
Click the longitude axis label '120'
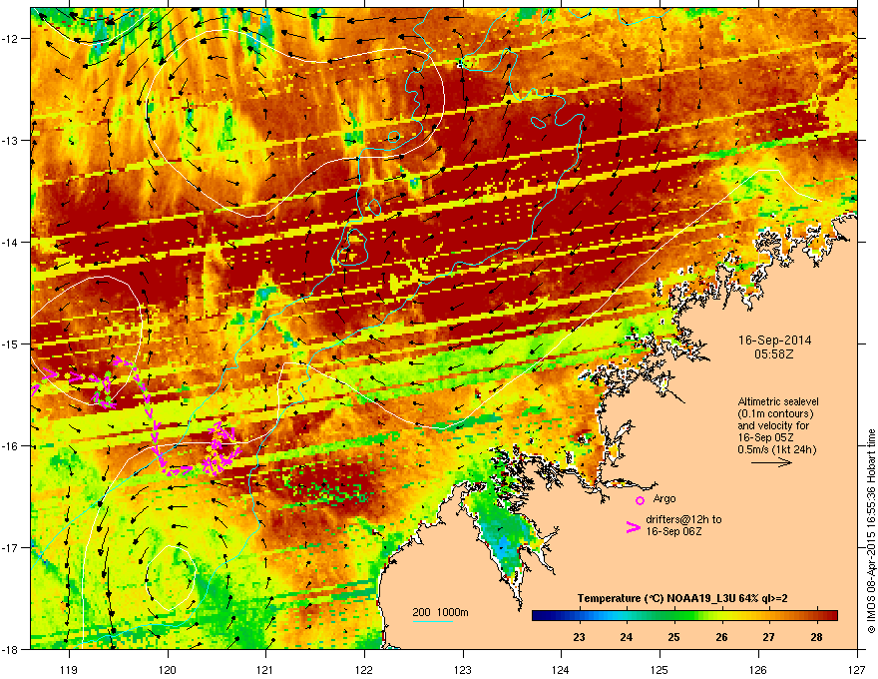pyautogui.click(x=168, y=669)
